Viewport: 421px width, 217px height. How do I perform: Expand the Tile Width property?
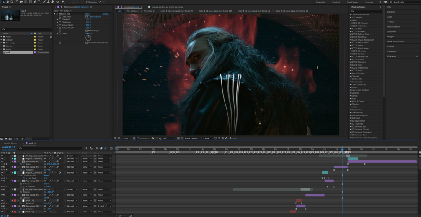click(x=57, y=19)
